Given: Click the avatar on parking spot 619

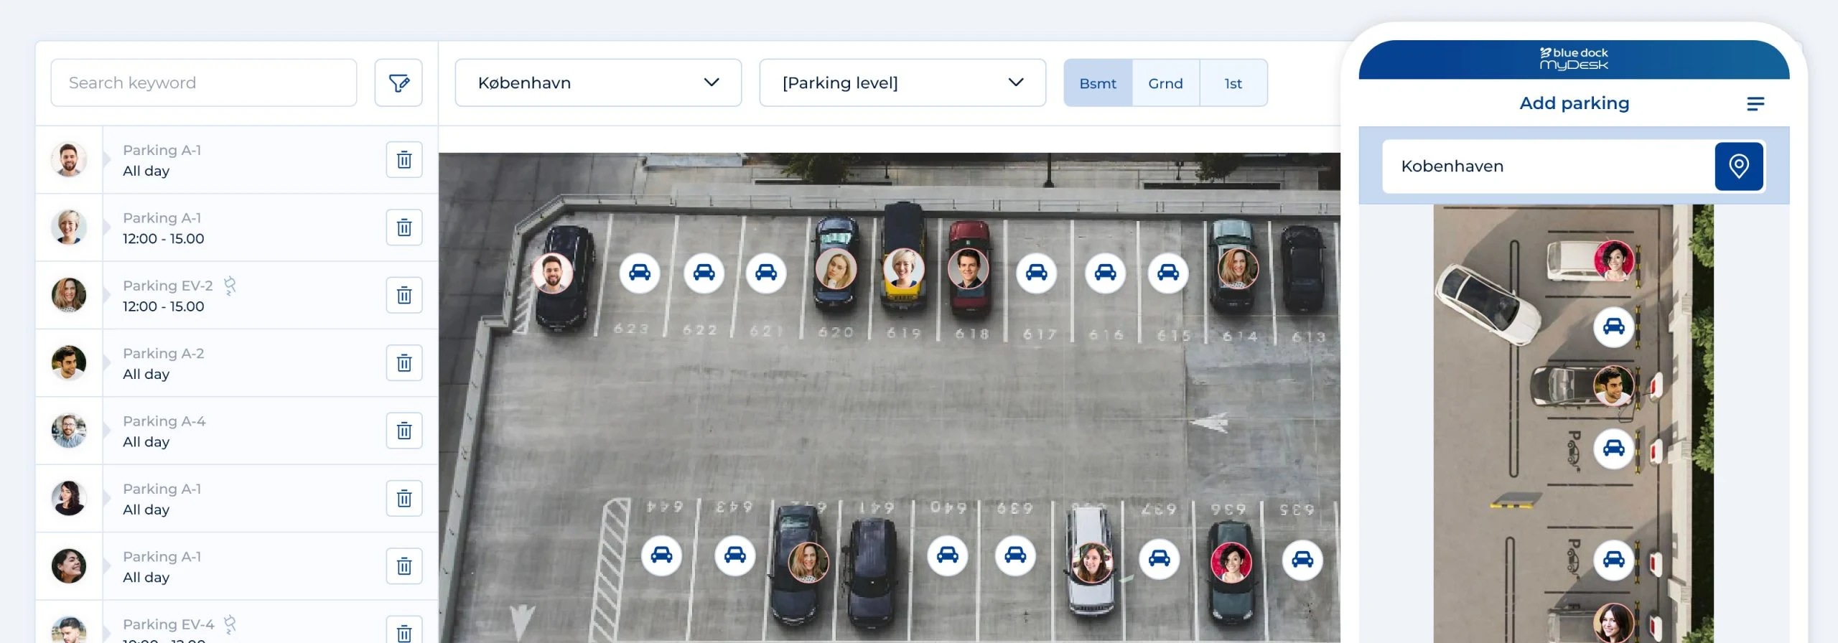Looking at the screenshot, I should pyautogui.click(x=902, y=268).
